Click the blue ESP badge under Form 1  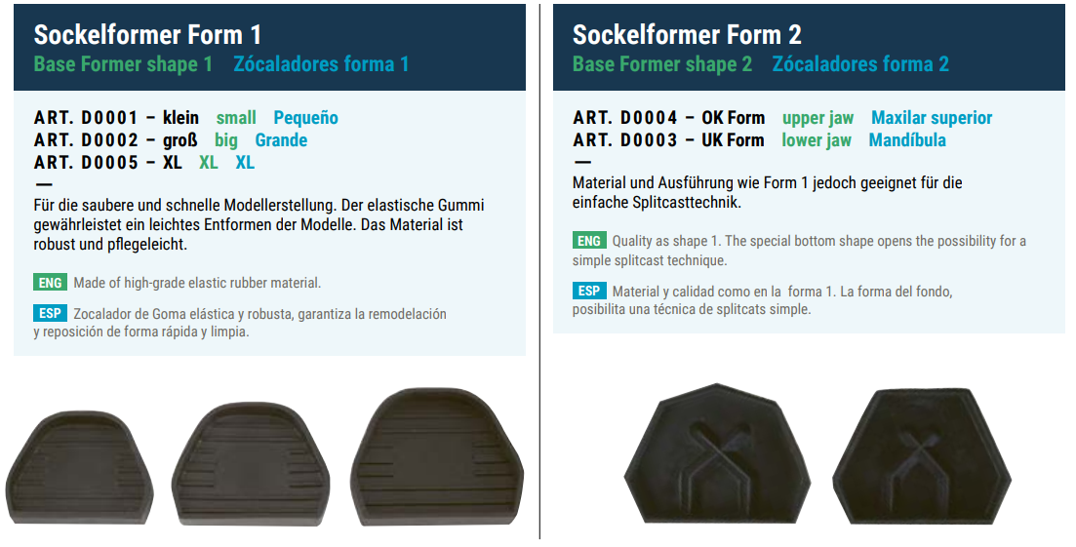50,313
